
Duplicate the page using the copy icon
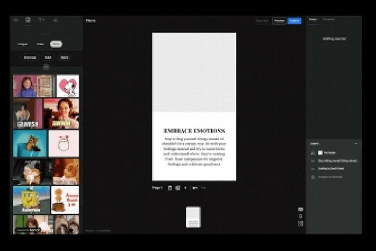178,188
